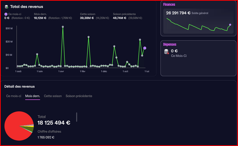Open the Cette saison tab
Screen dimensions: 238x146
click(53, 96)
